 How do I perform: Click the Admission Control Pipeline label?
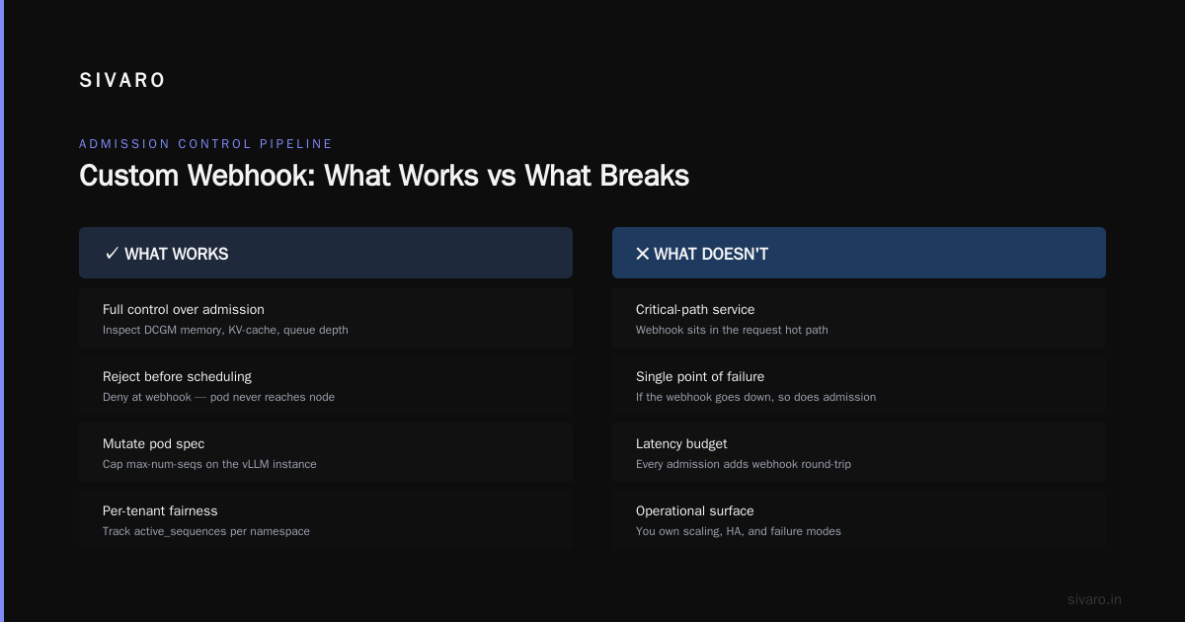coord(205,144)
